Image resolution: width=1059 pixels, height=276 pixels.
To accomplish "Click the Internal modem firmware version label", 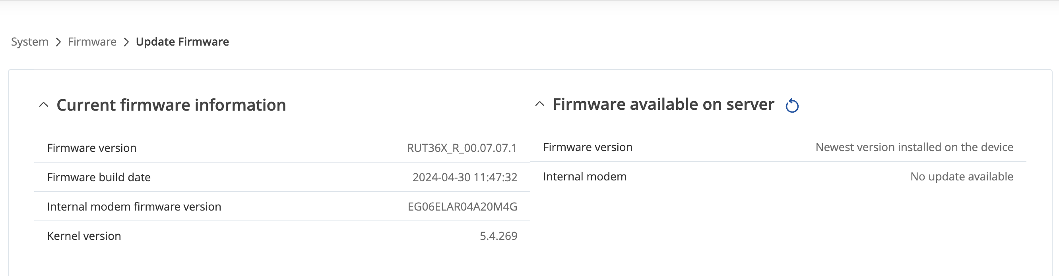I will pyautogui.click(x=134, y=207).
